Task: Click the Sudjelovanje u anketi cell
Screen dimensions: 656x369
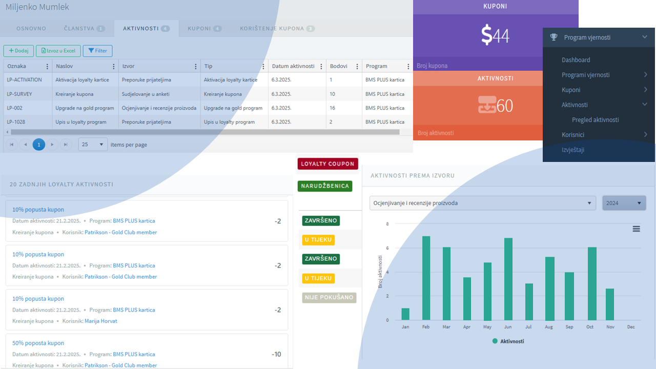Action: pyautogui.click(x=159, y=94)
